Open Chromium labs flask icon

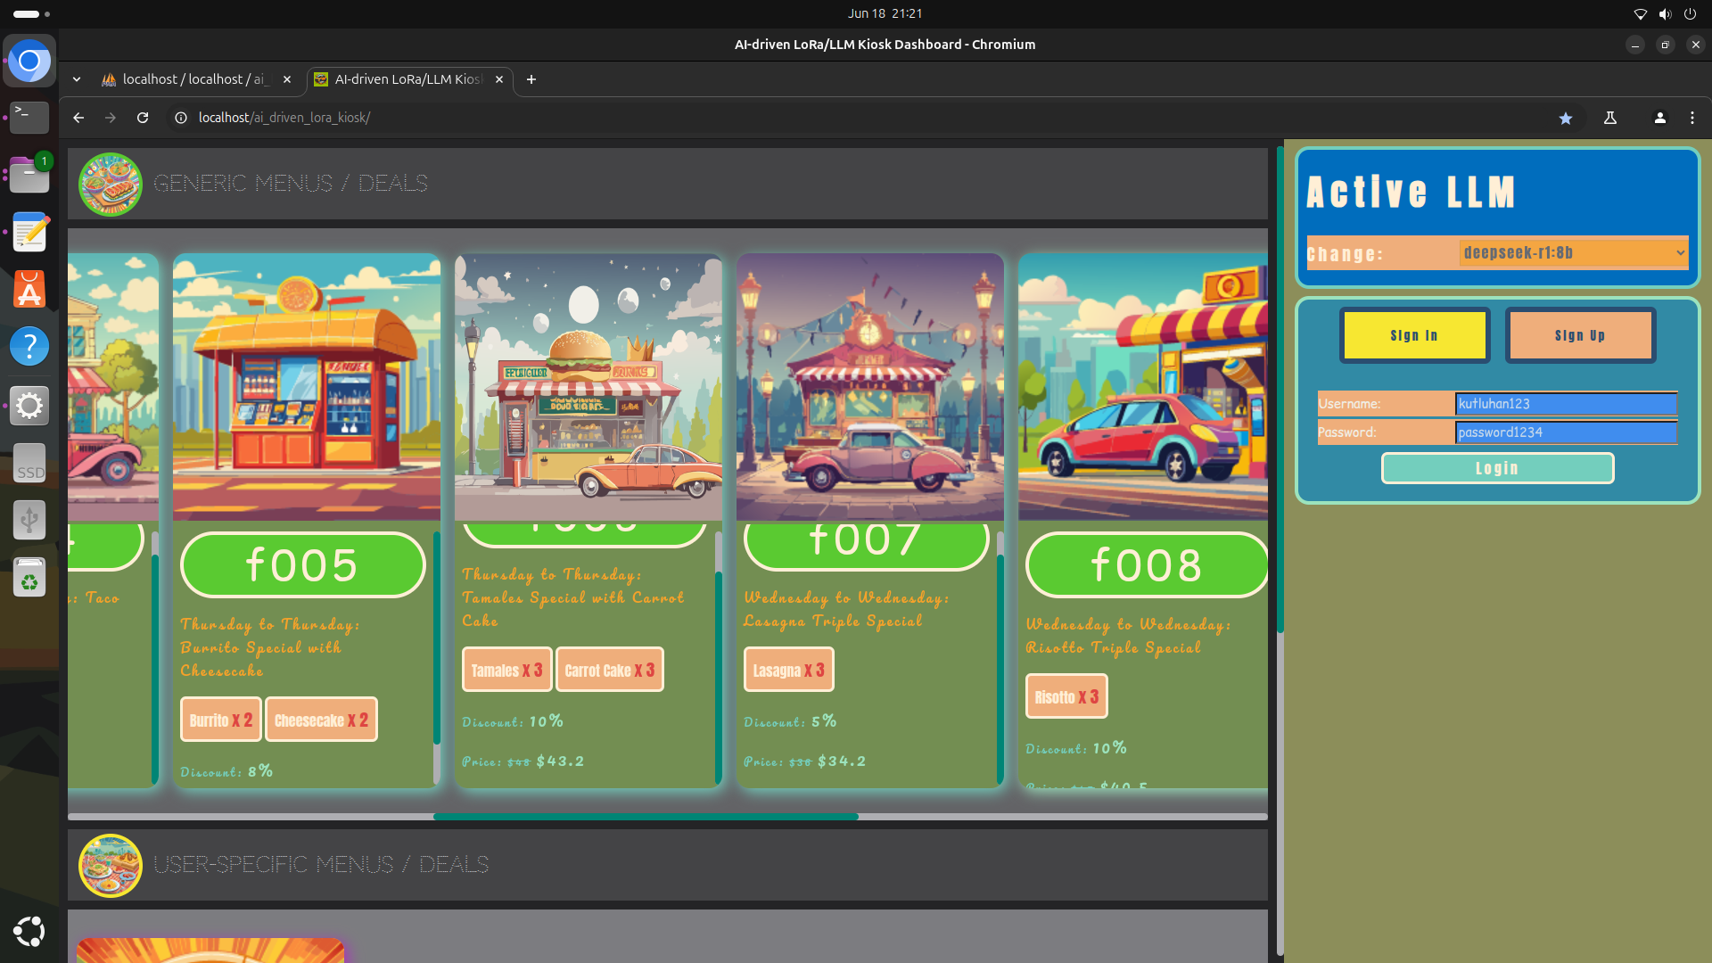tap(1610, 118)
